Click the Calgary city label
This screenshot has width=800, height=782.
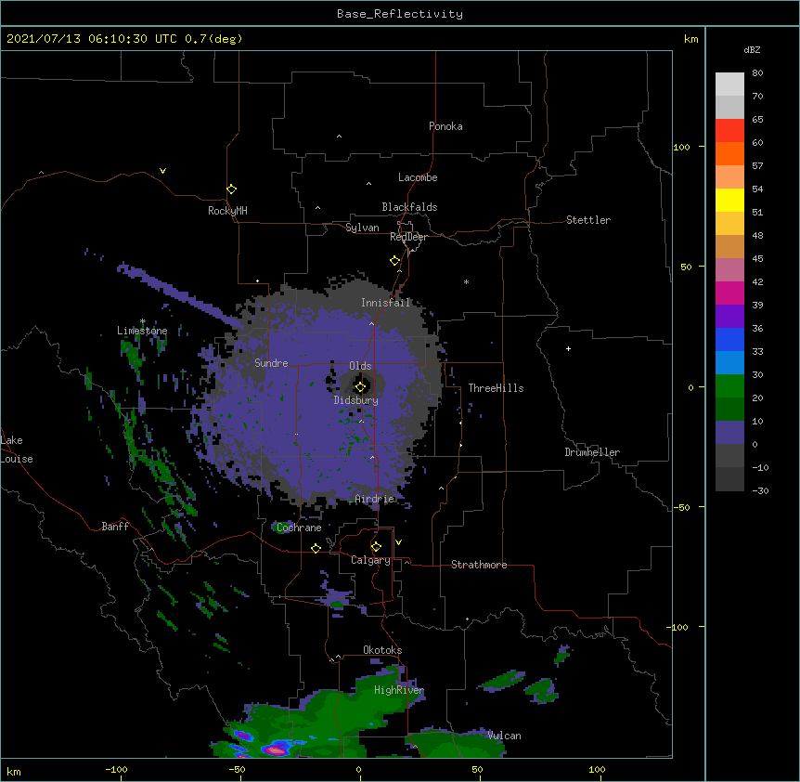click(x=370, y=560)
